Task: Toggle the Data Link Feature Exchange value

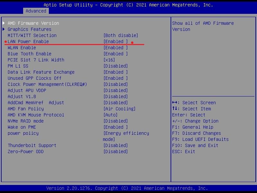Action: pyautogui.click(x=116, y=72)
